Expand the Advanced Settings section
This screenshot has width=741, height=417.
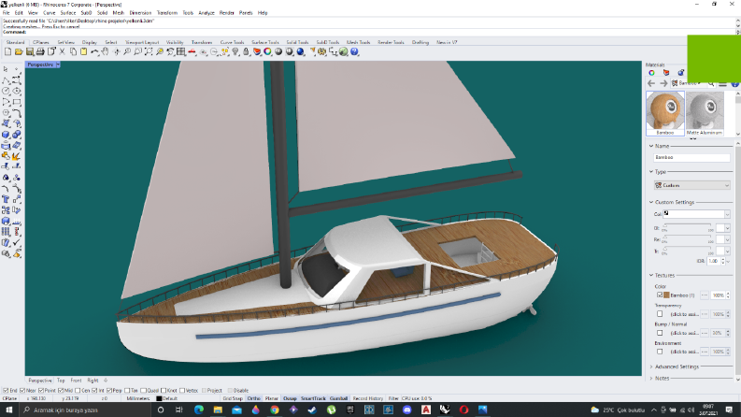click(651, 367)
